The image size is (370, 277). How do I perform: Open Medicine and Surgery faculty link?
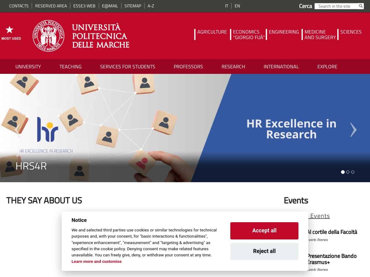pyautogui.click(x=320, y=34)
